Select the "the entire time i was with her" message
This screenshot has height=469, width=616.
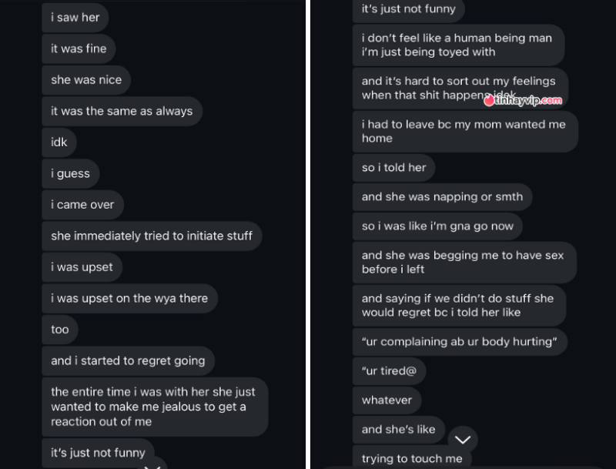pyautogui.click(x=155, y=407)
